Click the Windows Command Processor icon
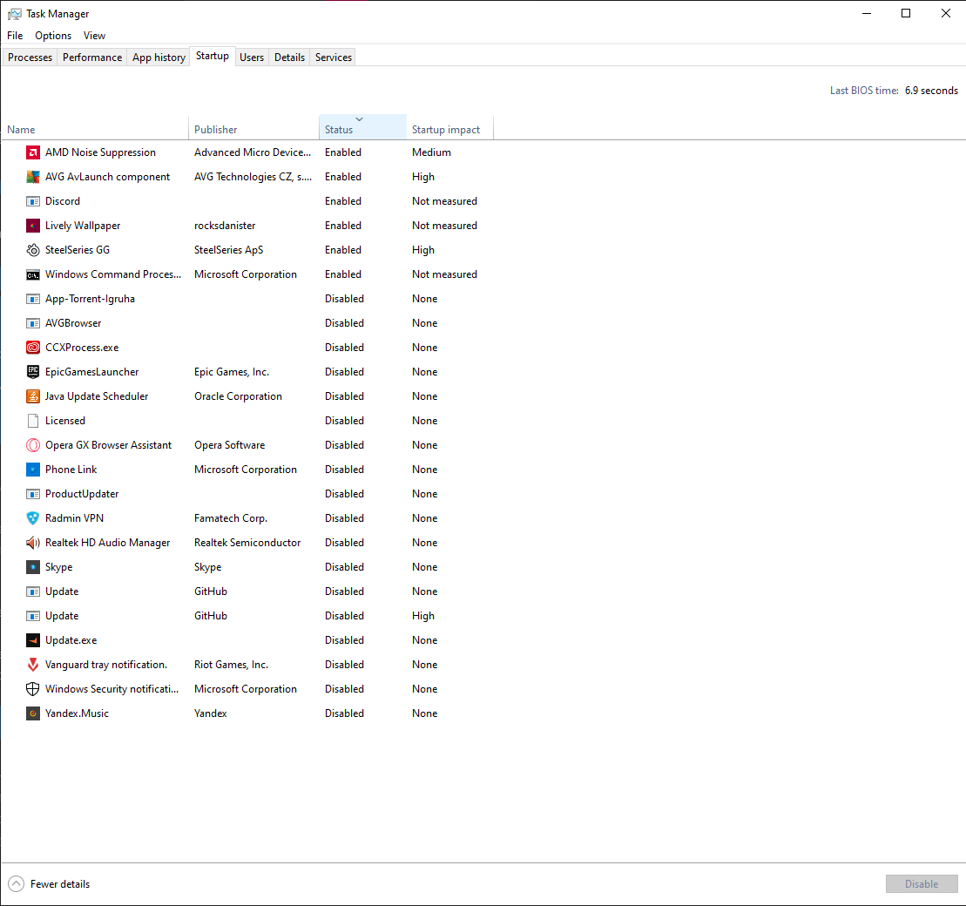 (x=32, y=275)
